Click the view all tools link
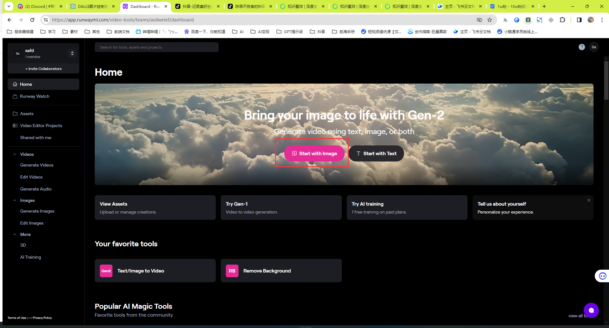Viewport: 609px width, 328px height. click(x=578, y=316)
